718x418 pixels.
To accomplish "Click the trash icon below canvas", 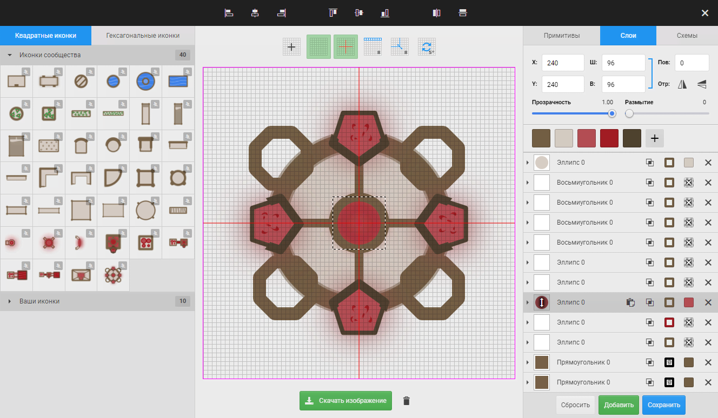I will coord(407,401).
